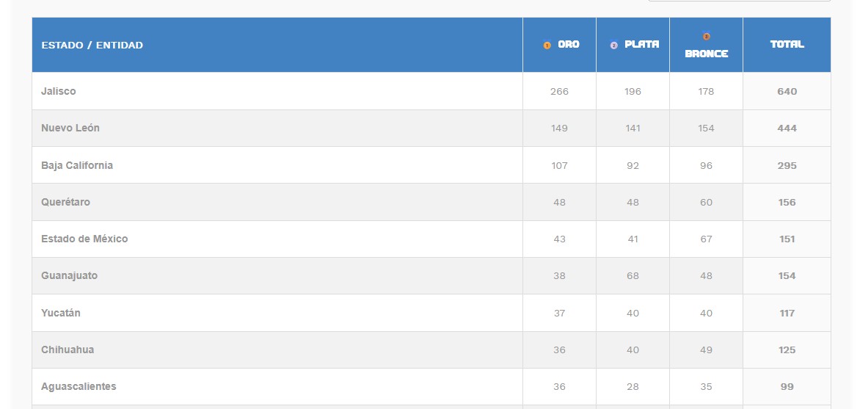Click the silver medal icon beside PLATA
This screenshot has width=860, height=409.
click(613, 46)
